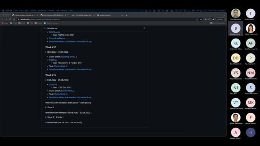This screenshot has width=260, height=146.
Task: Select participant avatar YS
Action: pyautogui.click(x=236, y=73)
